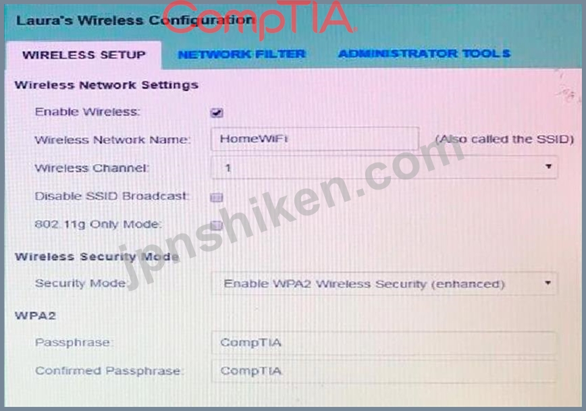Uncheck the Enable Wireless checkbox
Screen dimensions: 586x411
(217, 113)
